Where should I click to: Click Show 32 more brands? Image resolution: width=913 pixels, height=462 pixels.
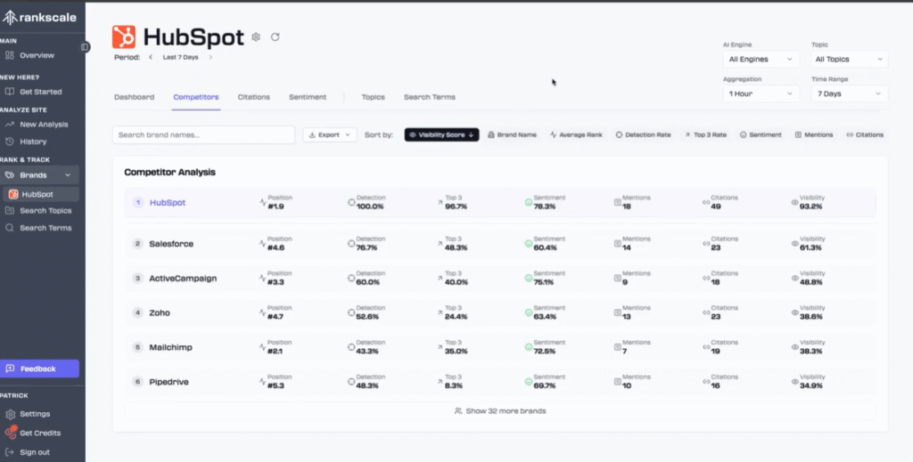tap(500, 411)
